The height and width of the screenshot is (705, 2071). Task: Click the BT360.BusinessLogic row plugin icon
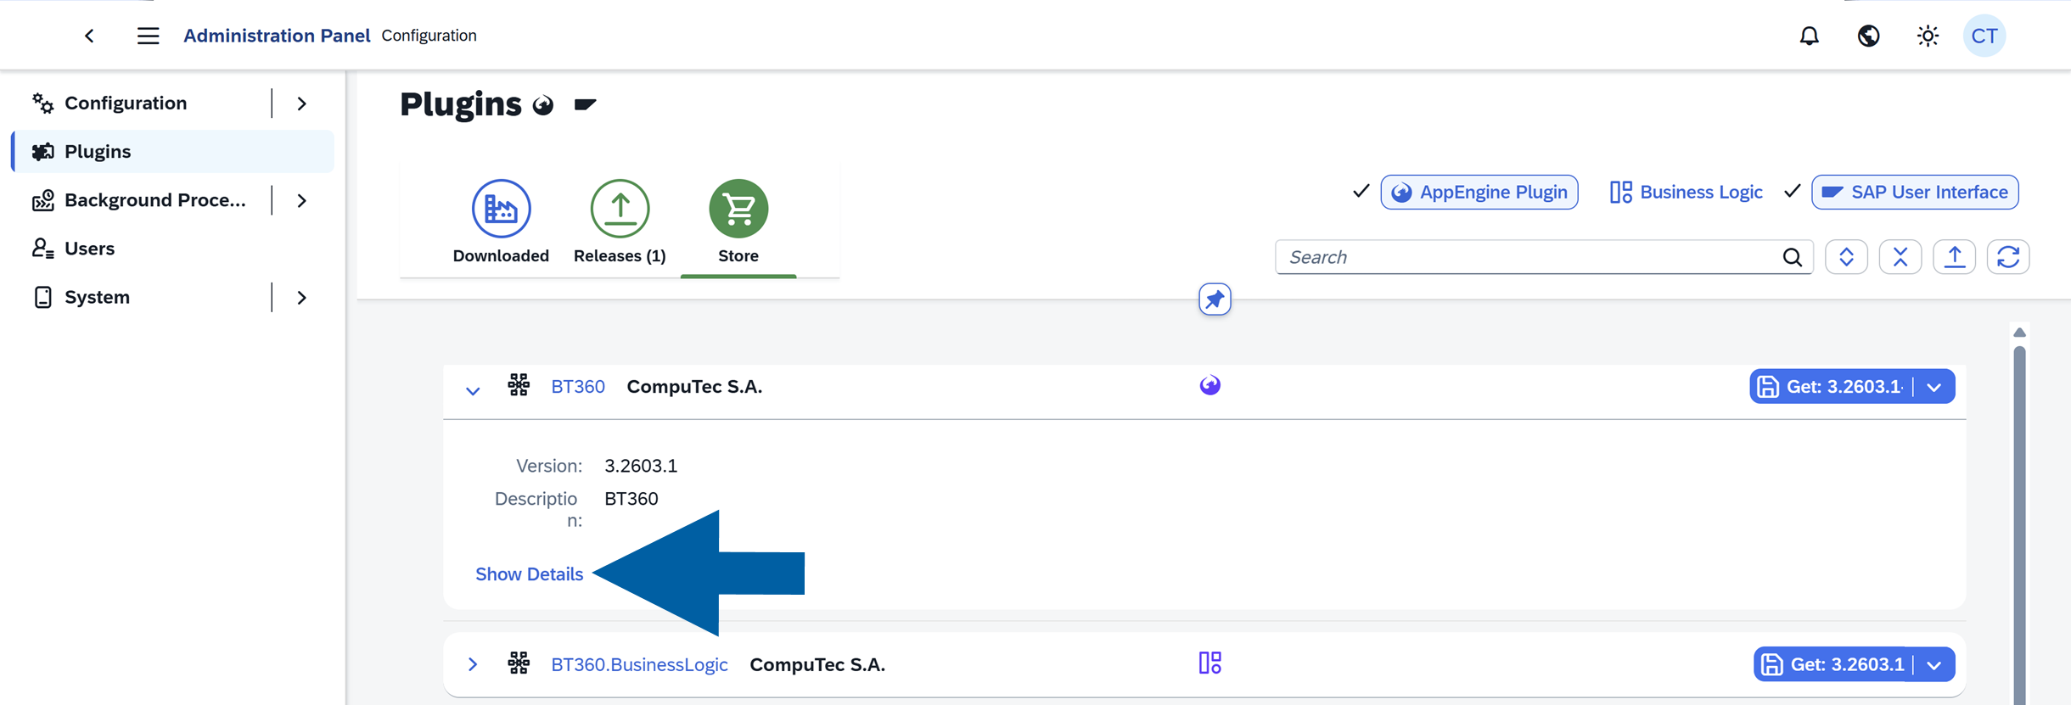point(519,663)
